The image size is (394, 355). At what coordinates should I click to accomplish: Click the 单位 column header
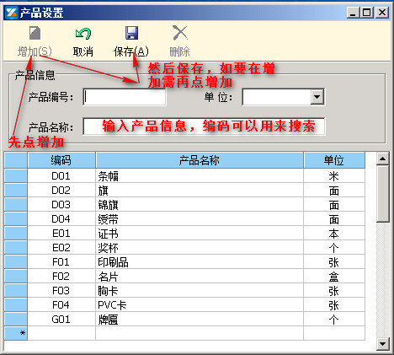[x=334, y=160]
